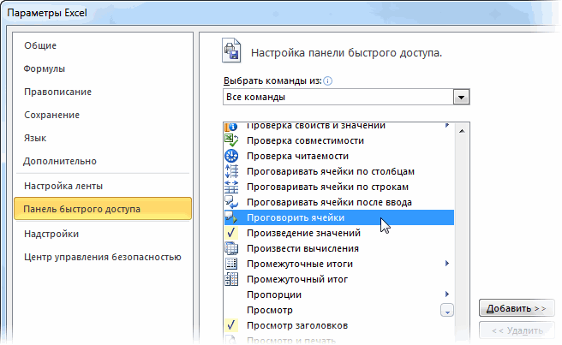Click the Проговаривать ячейки по столбцам icon
Viewport: 562px width, 345px height.
(x=231, y=171)
